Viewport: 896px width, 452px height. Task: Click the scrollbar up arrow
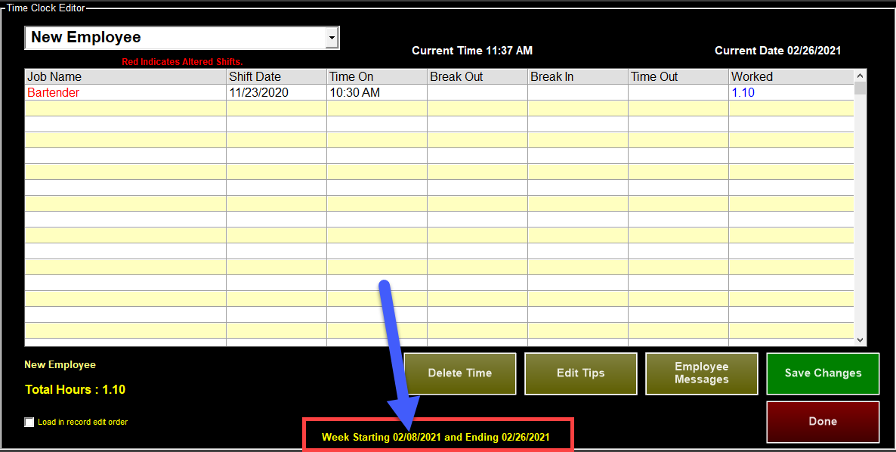tap(860, 76)
